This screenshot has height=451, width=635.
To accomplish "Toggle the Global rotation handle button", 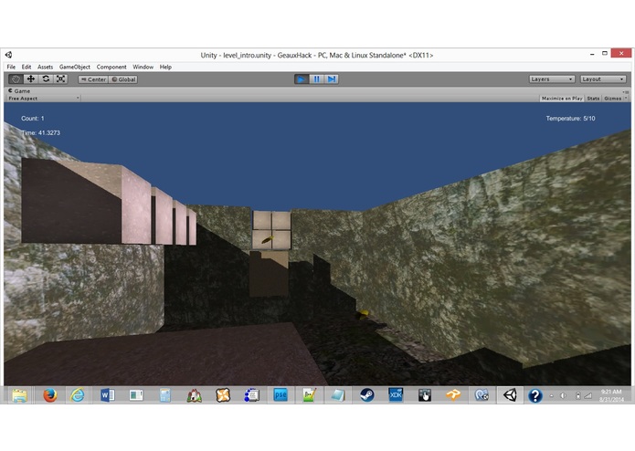I will 123,79.
